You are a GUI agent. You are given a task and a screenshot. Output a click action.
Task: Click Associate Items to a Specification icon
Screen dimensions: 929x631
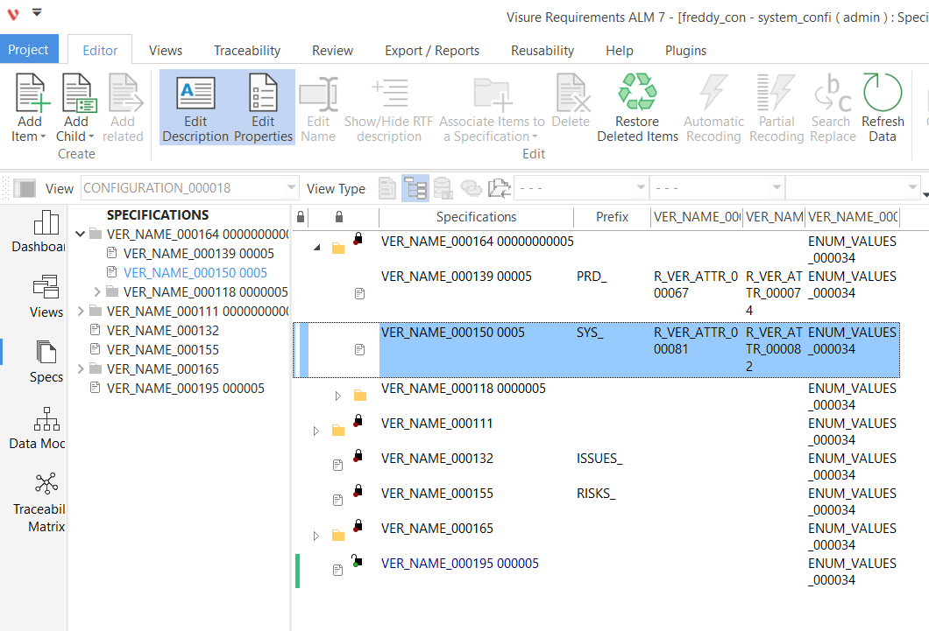point(492,94)
